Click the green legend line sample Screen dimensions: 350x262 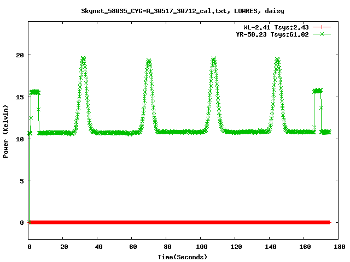click(x=322, y=34)
